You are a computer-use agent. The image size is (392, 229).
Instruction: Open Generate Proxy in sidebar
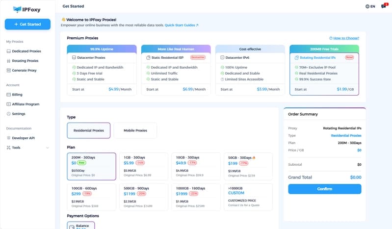click(24, 70)
